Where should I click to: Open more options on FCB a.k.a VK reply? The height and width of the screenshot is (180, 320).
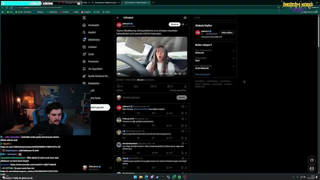186,119
